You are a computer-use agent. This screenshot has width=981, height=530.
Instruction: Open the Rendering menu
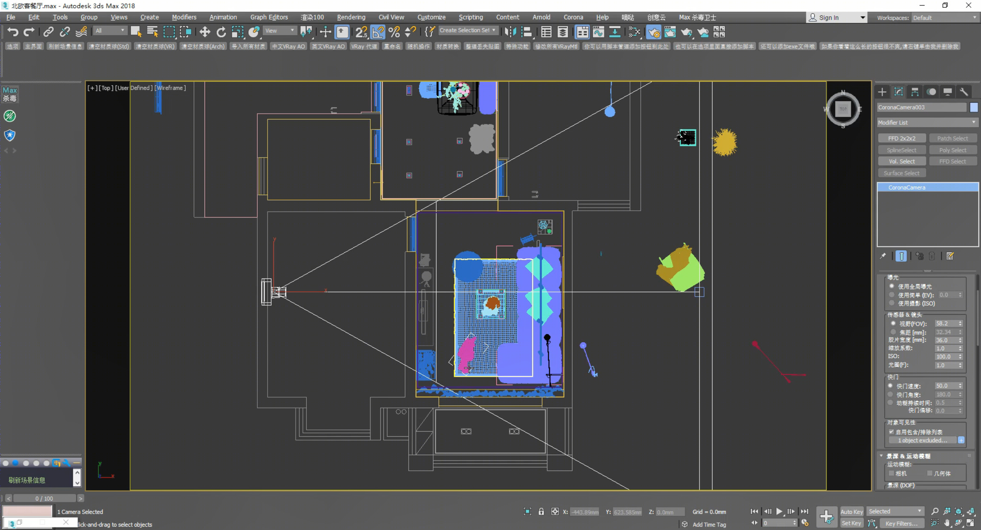pyautogui.click(x=351, y=17)
